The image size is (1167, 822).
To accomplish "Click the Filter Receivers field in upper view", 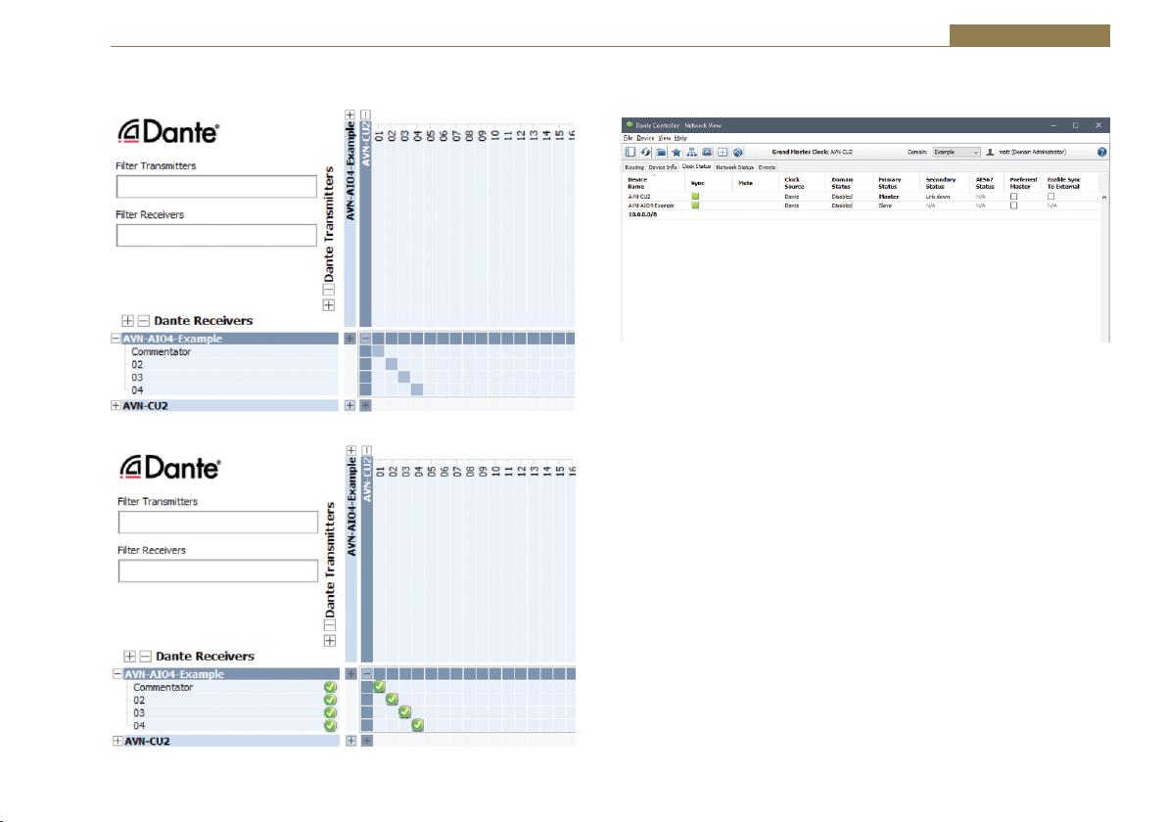I will (216, 235).
